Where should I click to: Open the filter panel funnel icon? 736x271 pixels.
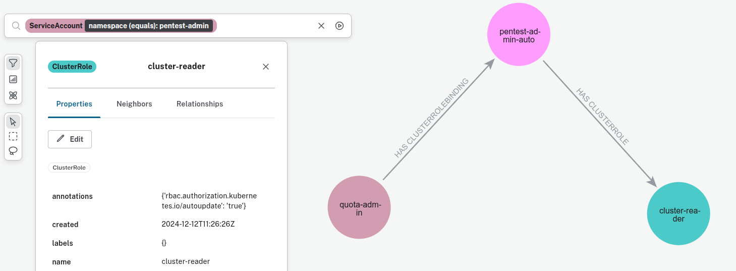pyautogui.click(x=13, y=63)
